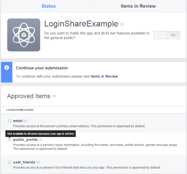The width and height of the screenshot is (187, 174).
Task: Select the user_friends permission name
Action: 24,162
